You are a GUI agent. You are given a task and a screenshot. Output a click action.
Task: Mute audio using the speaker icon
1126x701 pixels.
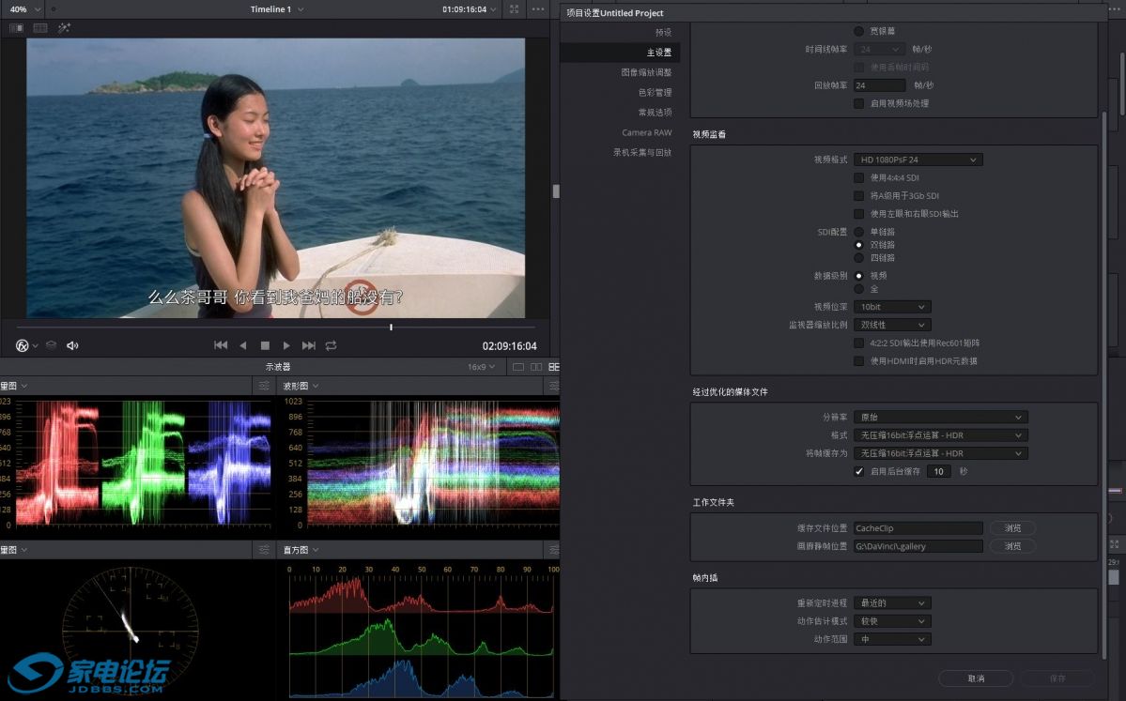click(72, 345)
